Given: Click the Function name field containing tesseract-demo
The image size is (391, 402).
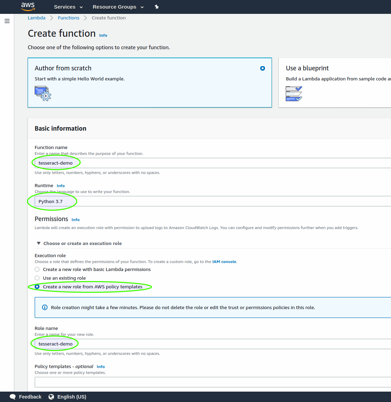Looking at the screenshot, I should 139,163.
